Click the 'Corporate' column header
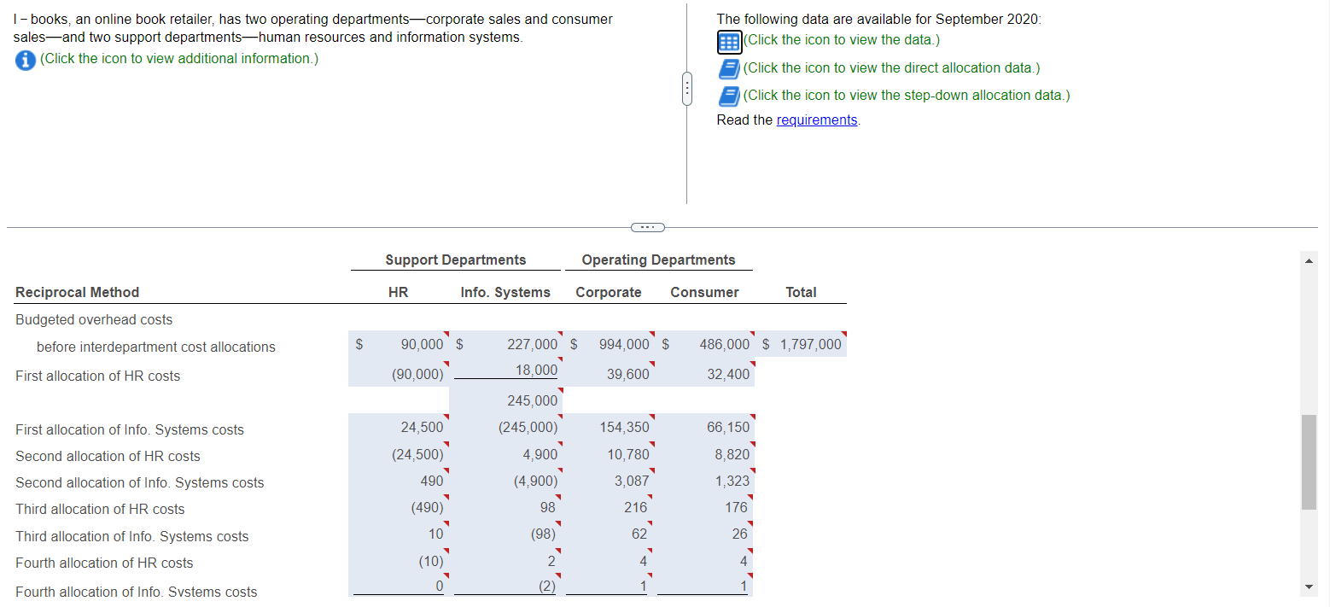 [x=609, y=292]
